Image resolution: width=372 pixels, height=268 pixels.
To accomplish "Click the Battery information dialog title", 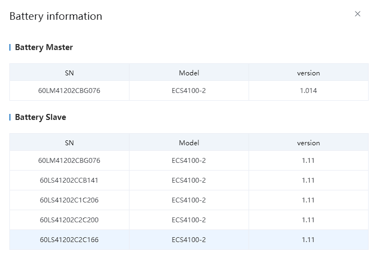I will [x=56, y=16].
